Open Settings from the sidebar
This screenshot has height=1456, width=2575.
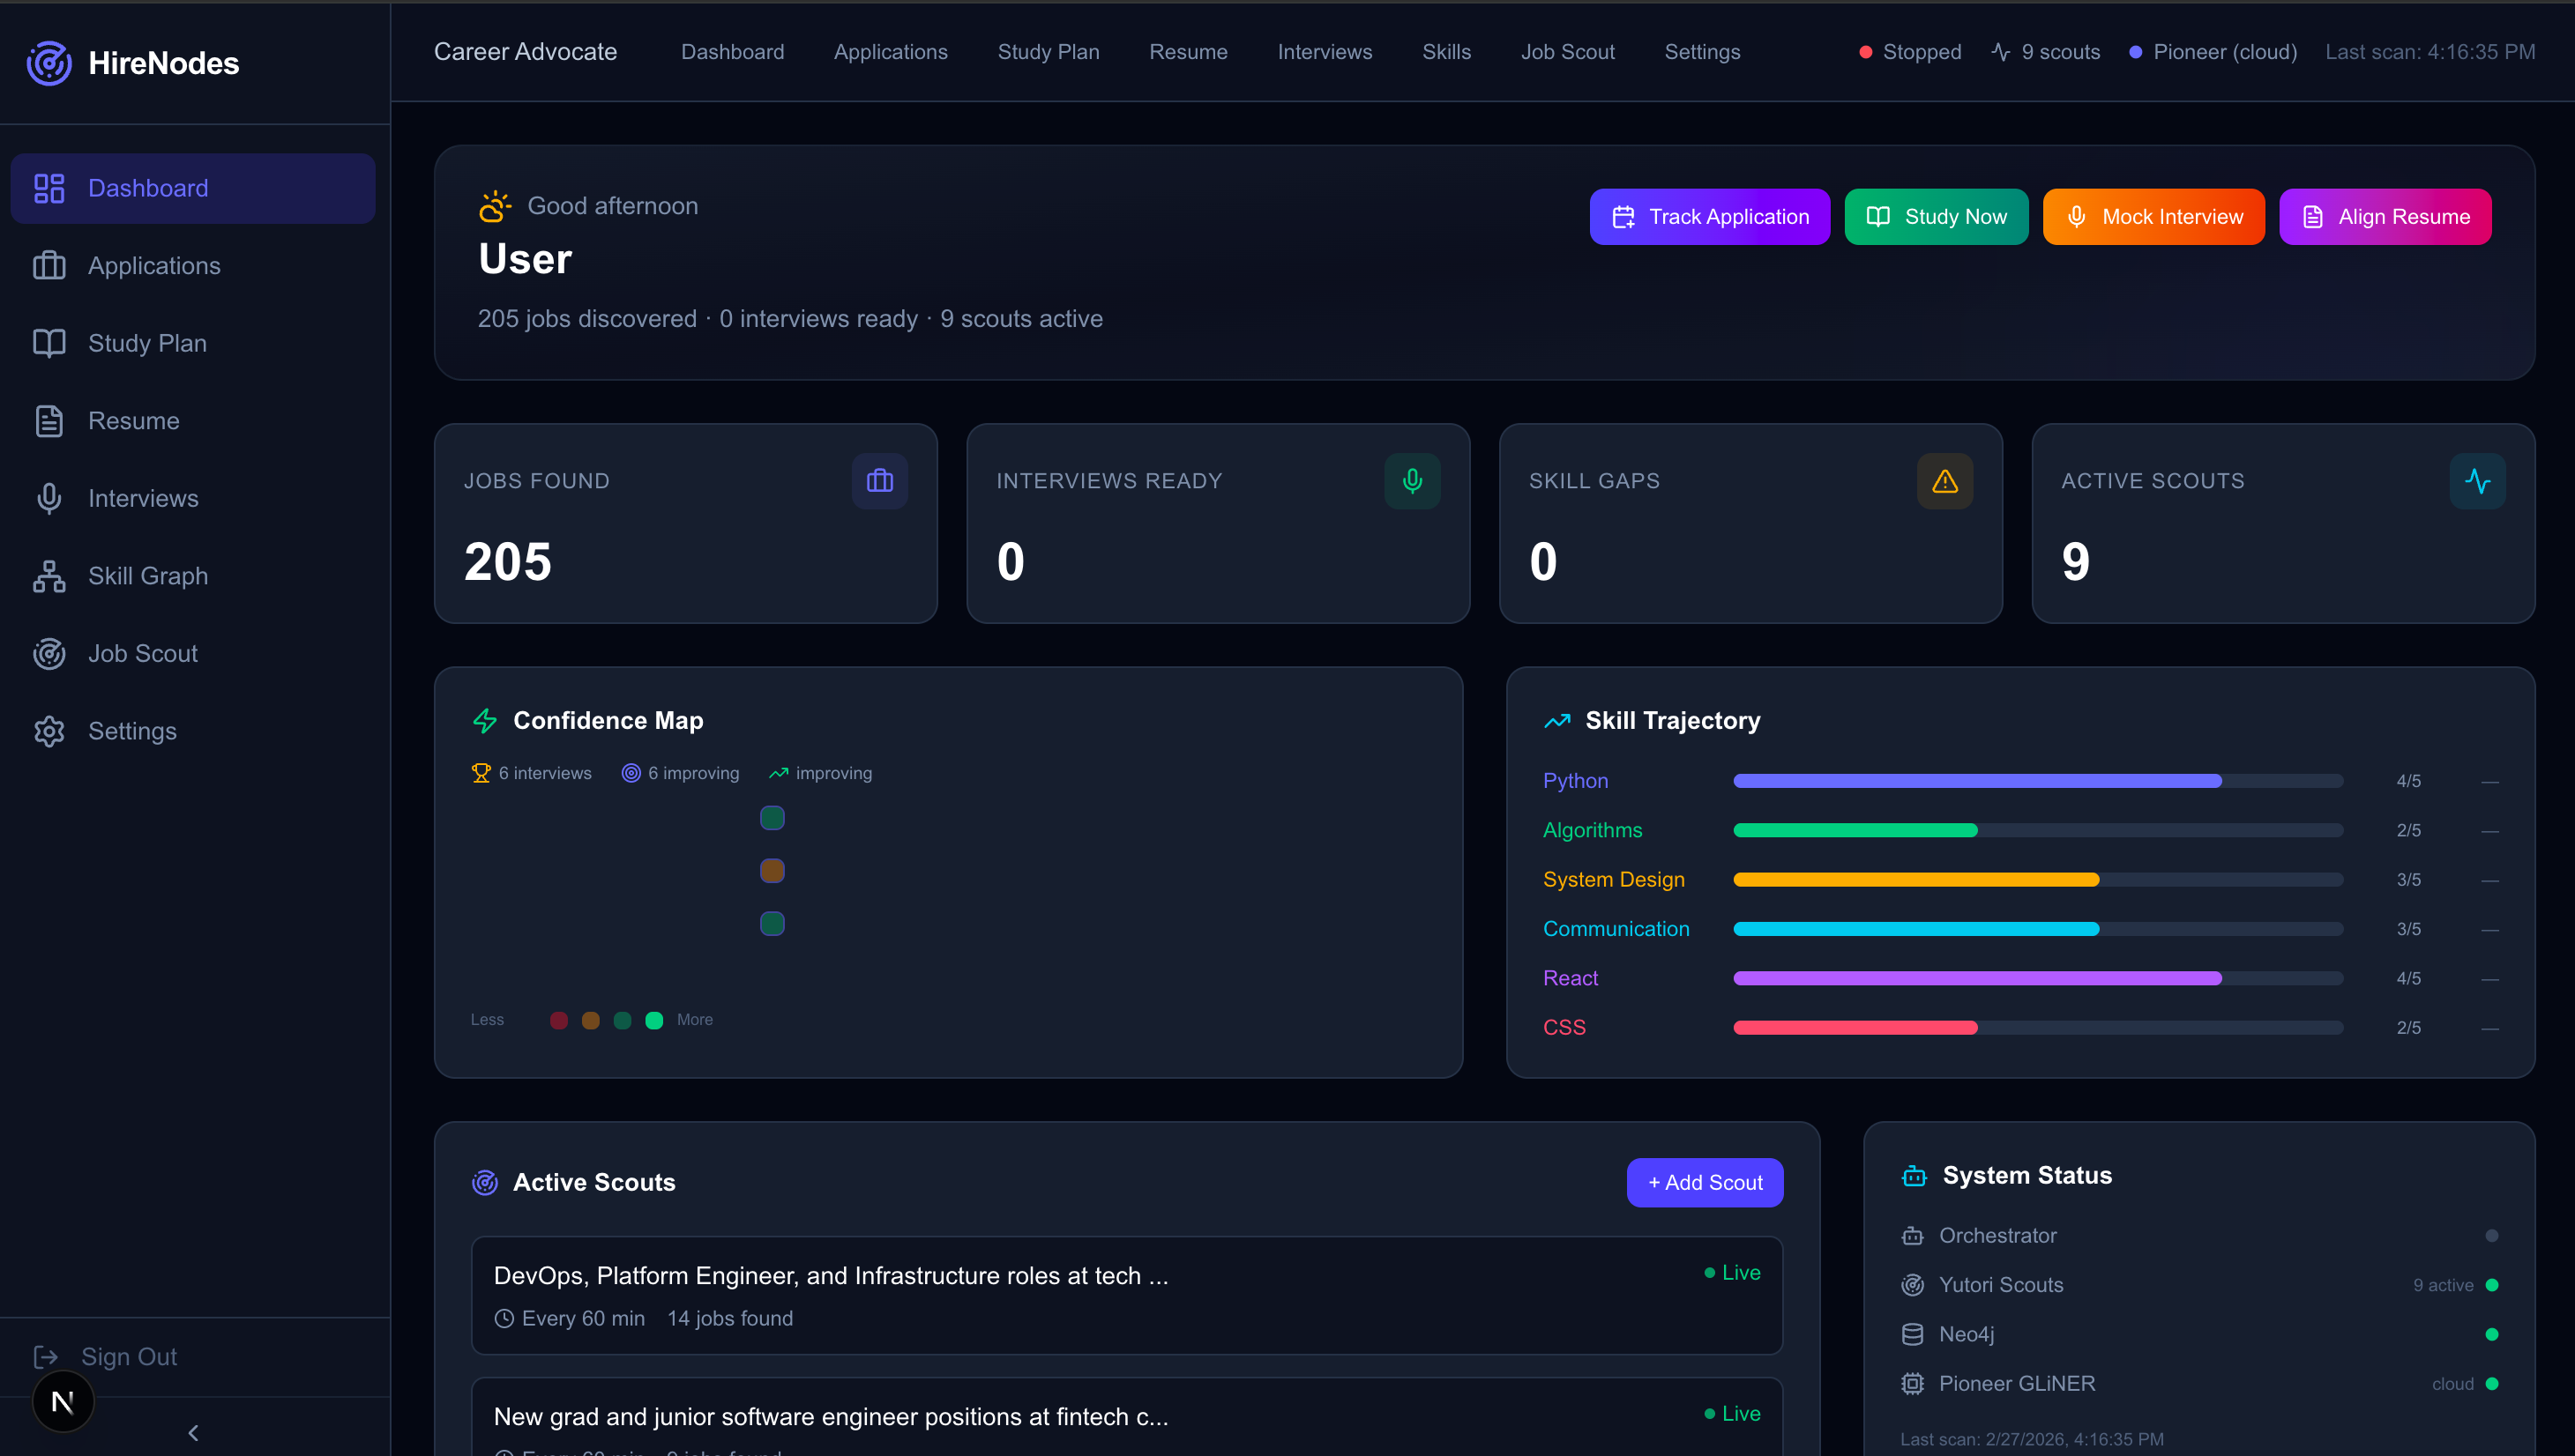click(x=132, y=731)
